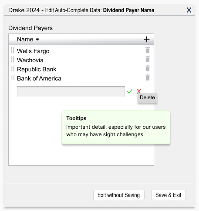Delete the Wachovia entry
Image resolution: width=199 pixels, height=211 pixels.
pyautogui.click(x=148, y=59)
